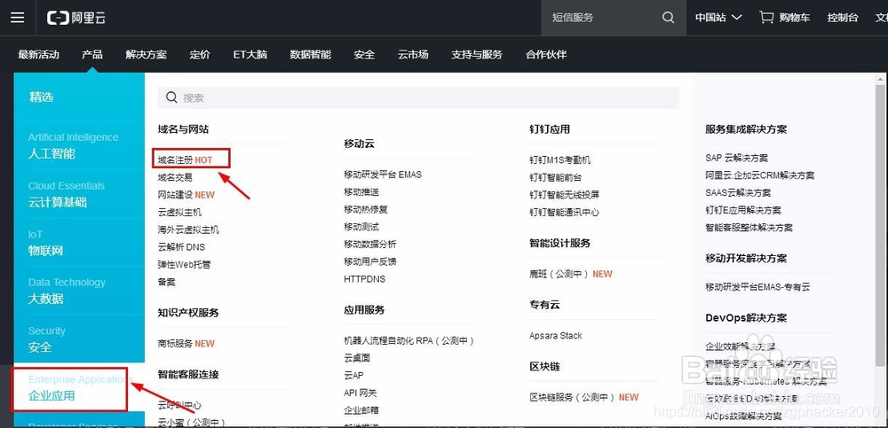The image size is (888, 428).
Task: Open 钉钉智能前台 link
Action: tap(556, 177)
